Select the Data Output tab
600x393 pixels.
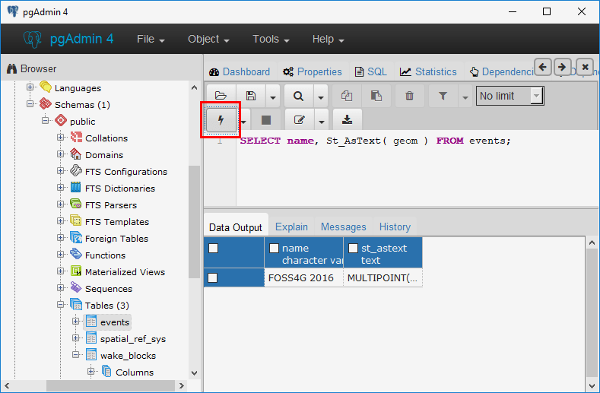[x=236, y=227]
